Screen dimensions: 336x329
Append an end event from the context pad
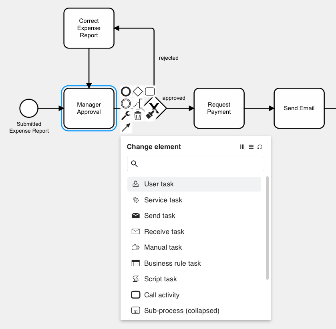tap(125, 91)
